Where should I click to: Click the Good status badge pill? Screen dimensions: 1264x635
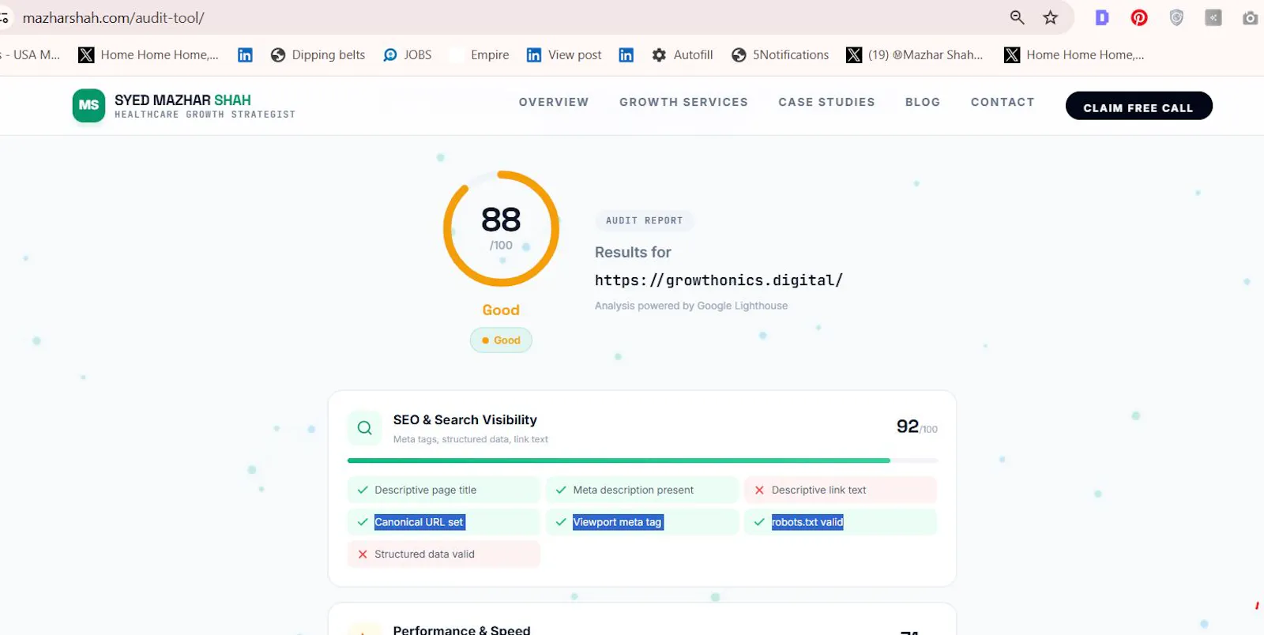click(501, 340)
